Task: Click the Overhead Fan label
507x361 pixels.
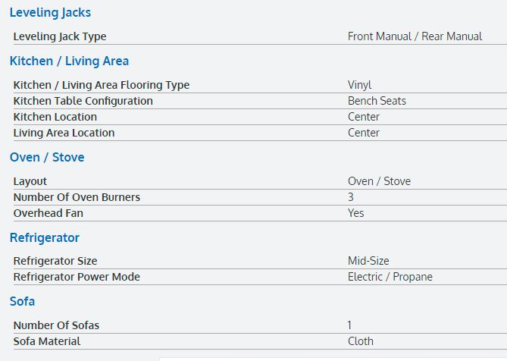Action: click(49, 213)
